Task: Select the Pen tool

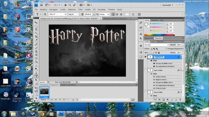Action: 36,73
